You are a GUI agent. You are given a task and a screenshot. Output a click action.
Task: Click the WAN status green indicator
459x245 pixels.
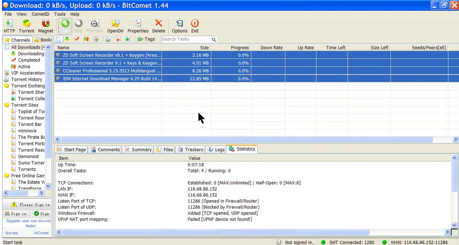coord(384,242)
